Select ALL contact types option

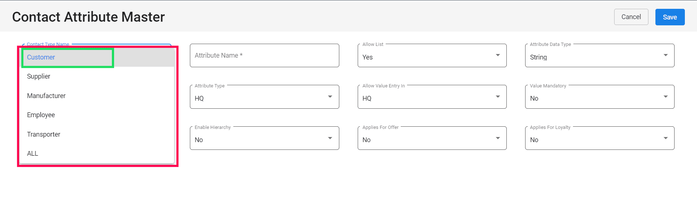[33, 154]
